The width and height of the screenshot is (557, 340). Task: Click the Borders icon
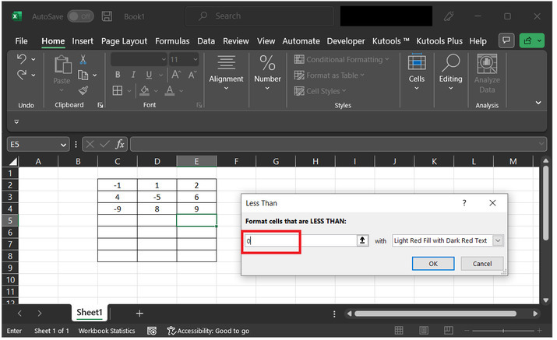(118, 90)
